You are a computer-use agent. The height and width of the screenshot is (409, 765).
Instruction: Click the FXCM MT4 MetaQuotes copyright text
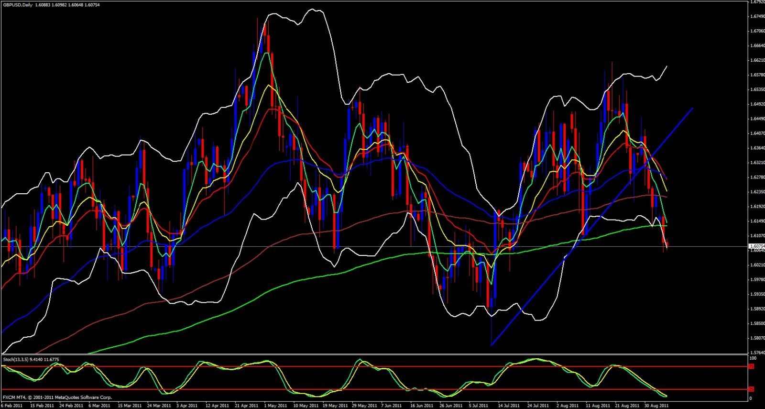coord(57,398)
